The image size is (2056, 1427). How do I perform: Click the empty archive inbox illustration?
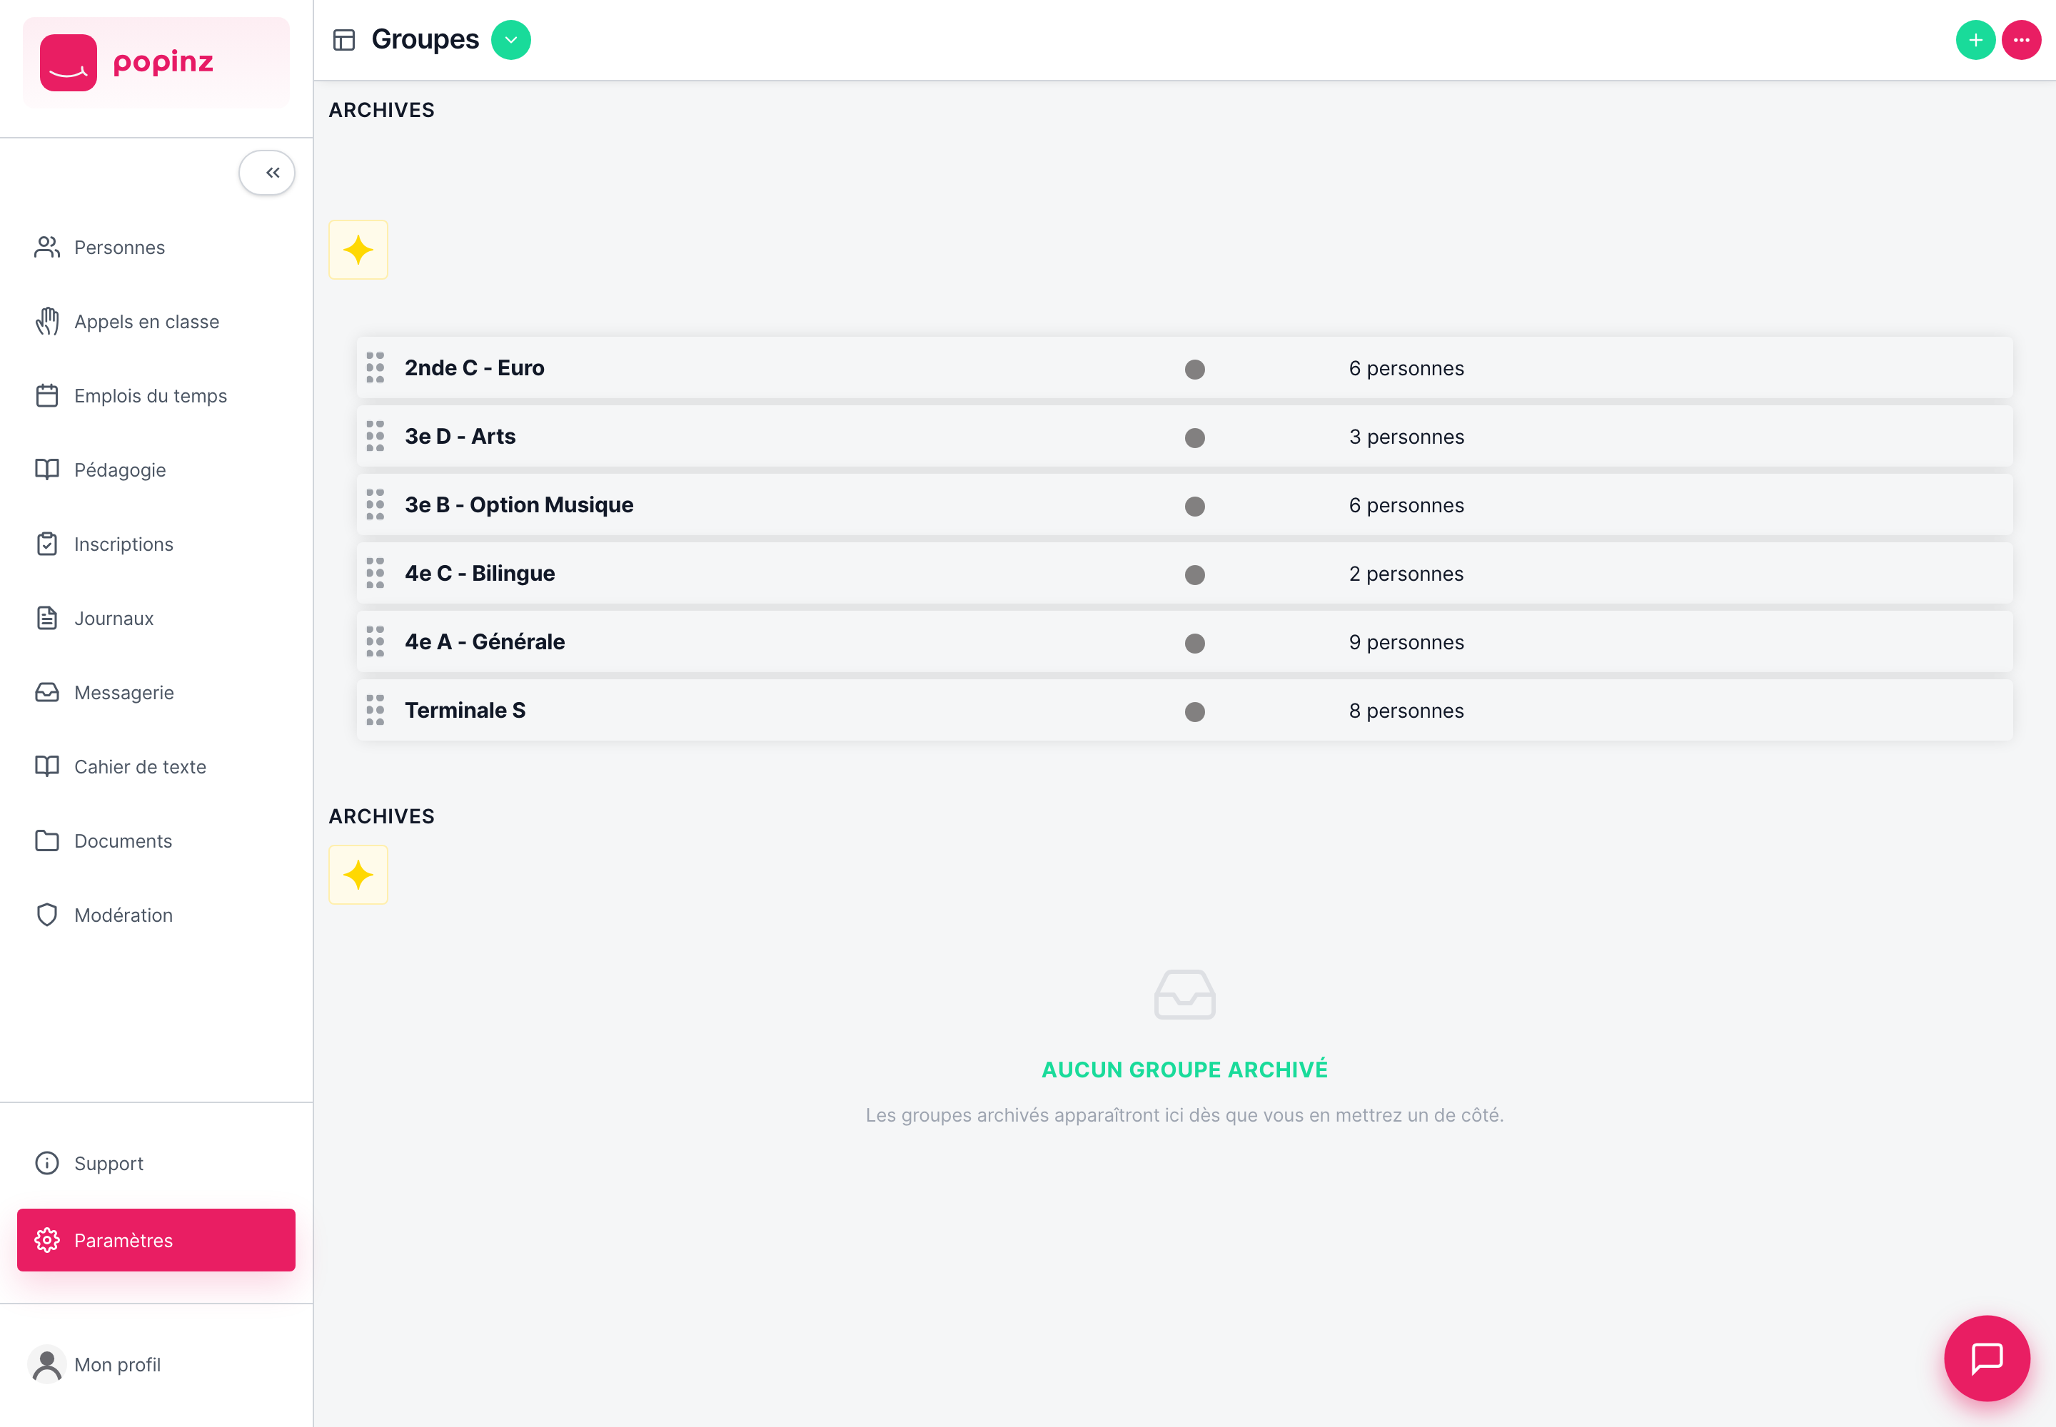tap(1184, 994)
